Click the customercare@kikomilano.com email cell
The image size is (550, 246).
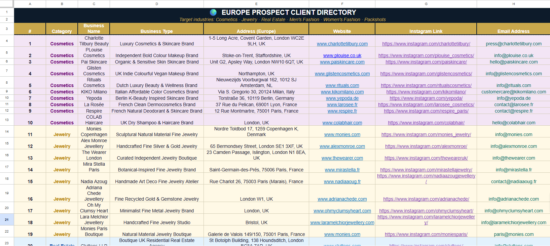pos(513,92)
